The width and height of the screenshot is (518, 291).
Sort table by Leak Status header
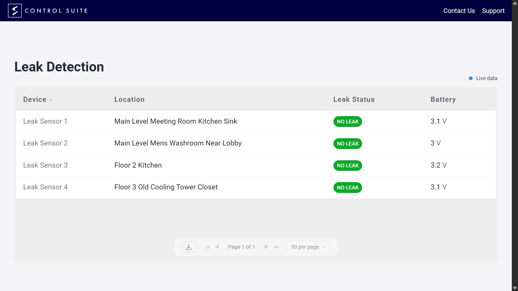tap(354, 99)
